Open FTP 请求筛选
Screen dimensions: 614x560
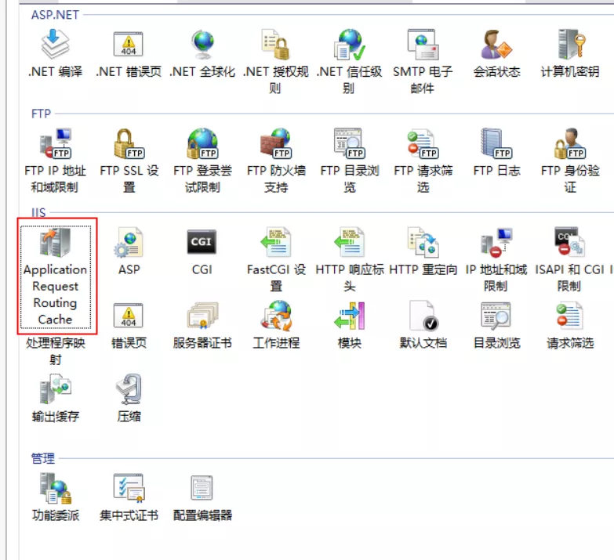pos(423,161)
